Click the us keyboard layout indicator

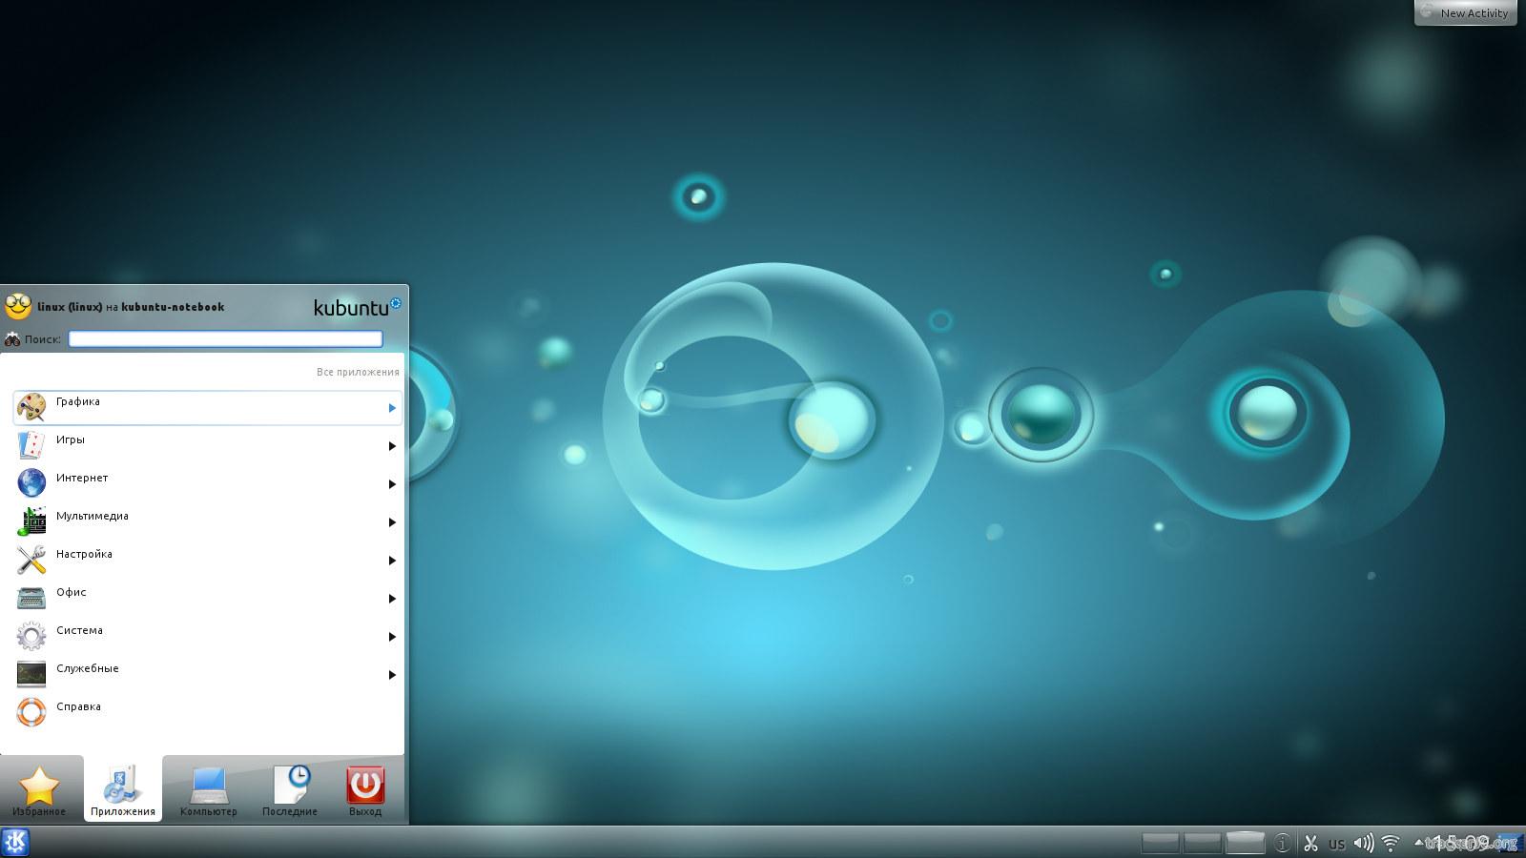coord(1337,844)
